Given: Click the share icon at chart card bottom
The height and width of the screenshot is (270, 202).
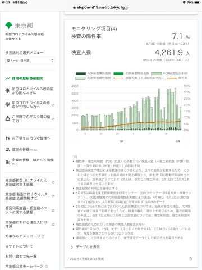Looking at the screenshot, I should point(190,259).
